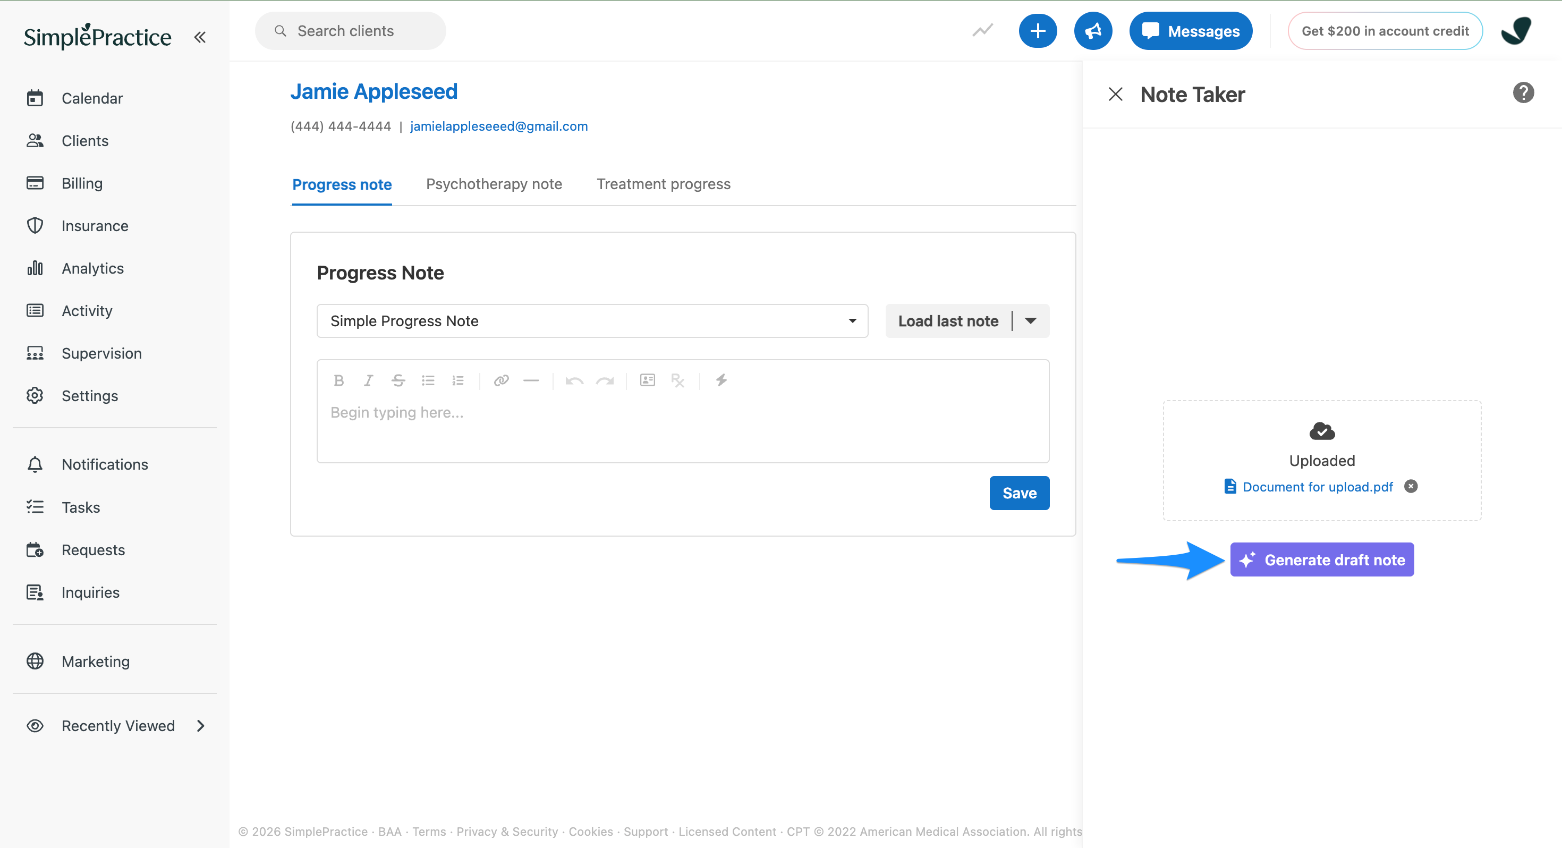Click Generate draft note button
Screen dimensions: 1562x848
tap(1321, 560)
